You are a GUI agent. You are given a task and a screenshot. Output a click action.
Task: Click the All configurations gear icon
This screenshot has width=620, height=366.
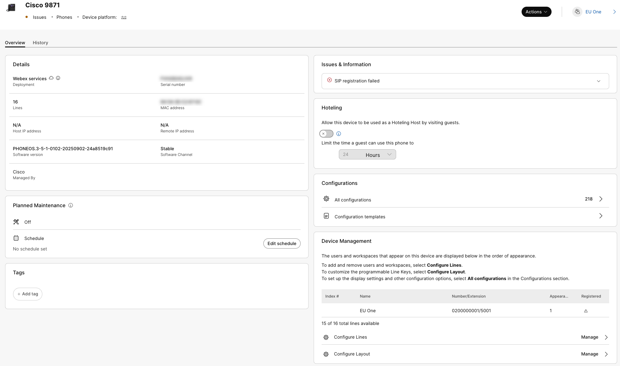326,199
